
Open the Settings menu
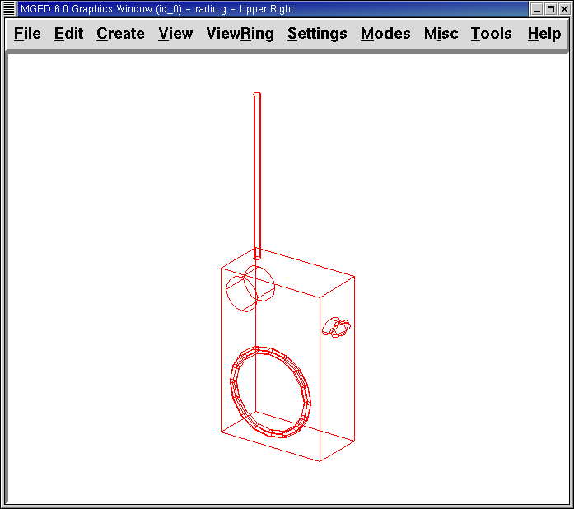[317, 34]
